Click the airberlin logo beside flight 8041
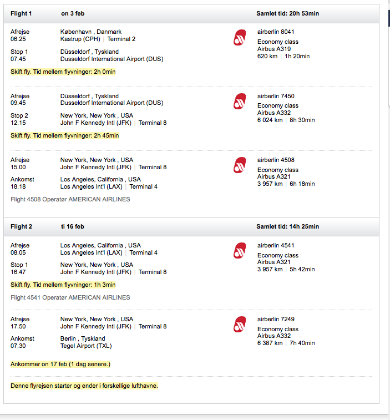This screenshot has width=390, height=420. coord(240,38)
